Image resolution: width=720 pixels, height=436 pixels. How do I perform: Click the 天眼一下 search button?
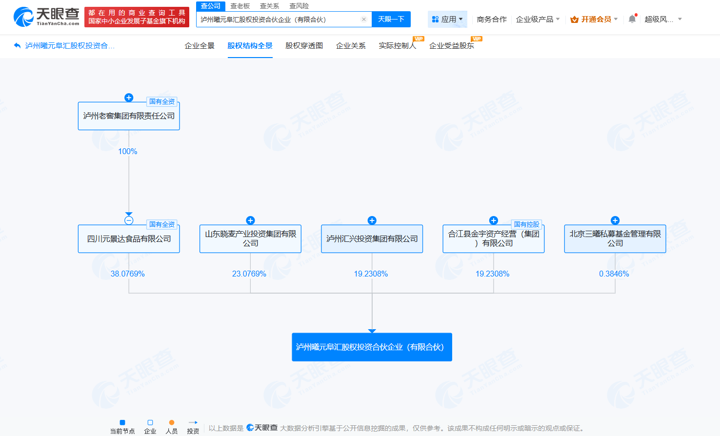(391, 20)
